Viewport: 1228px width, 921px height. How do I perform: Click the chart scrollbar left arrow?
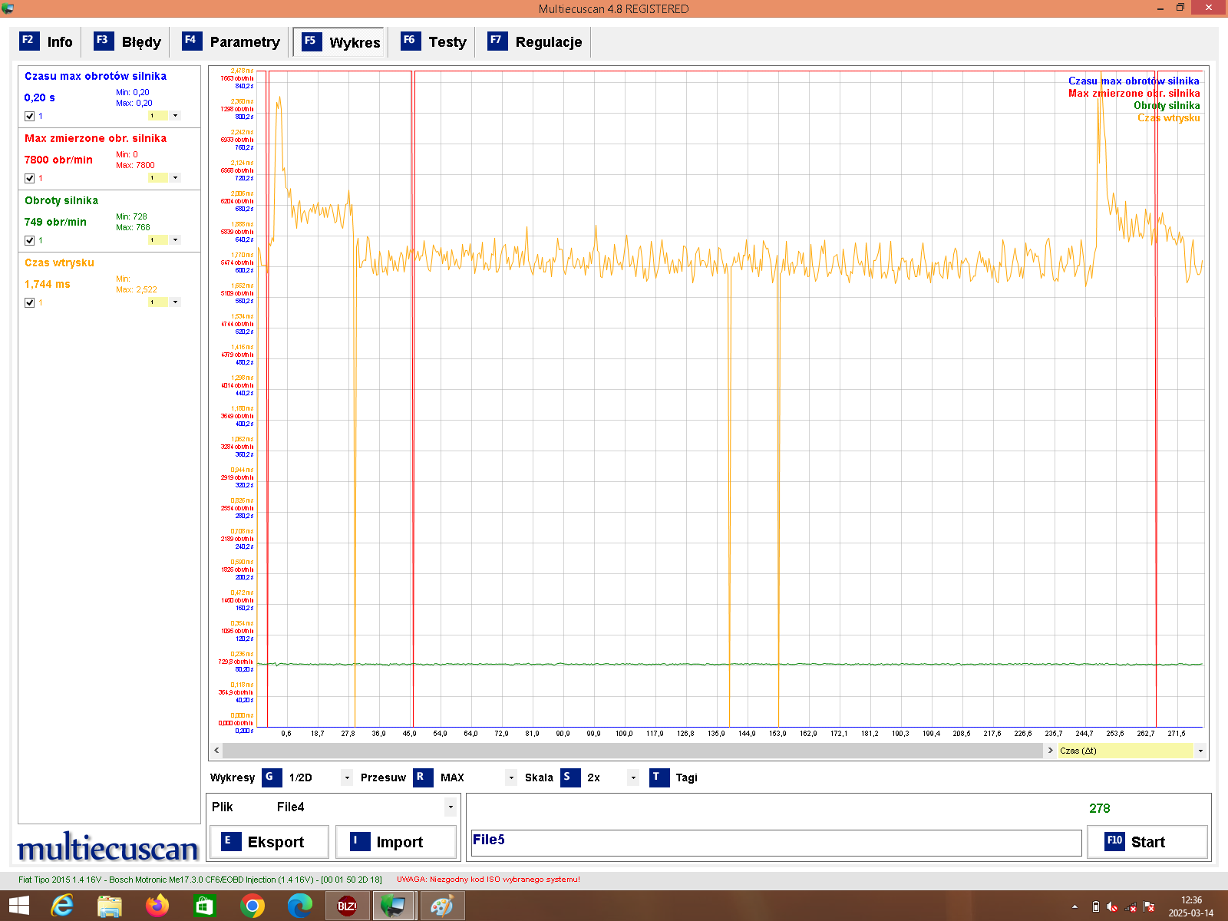pos(216,751)
